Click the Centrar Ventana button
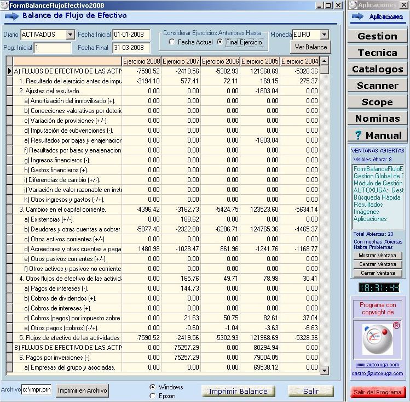410x402 pixels. coord(378,264)
